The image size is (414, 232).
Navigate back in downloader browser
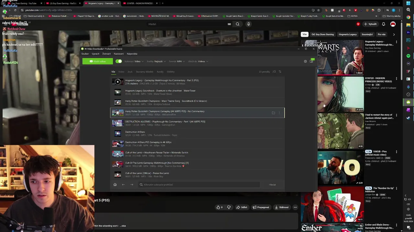pyautogui.click(x=123, y=185)
